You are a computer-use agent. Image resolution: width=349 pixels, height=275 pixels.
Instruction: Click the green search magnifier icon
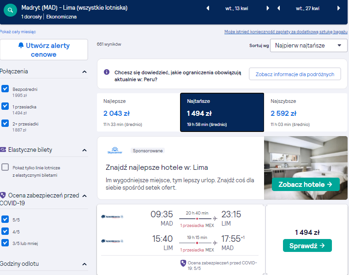tap(10, 10)
